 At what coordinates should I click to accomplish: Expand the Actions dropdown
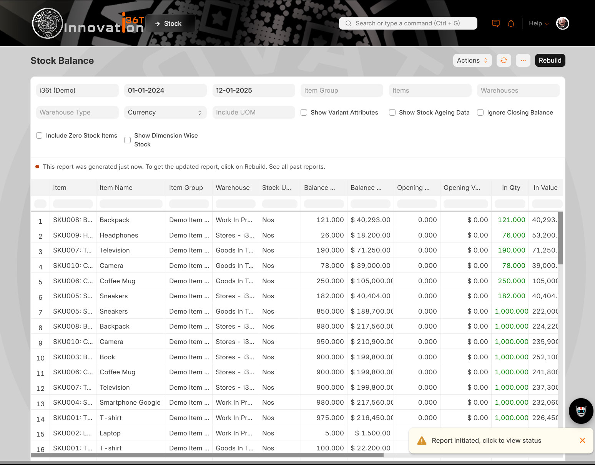tap(472, 60)
